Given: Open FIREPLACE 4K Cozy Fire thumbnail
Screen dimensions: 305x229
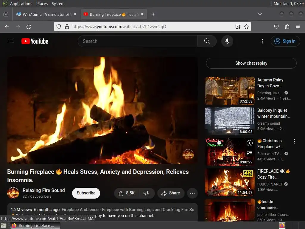Looking at the screenshot, I should (230, 182).
